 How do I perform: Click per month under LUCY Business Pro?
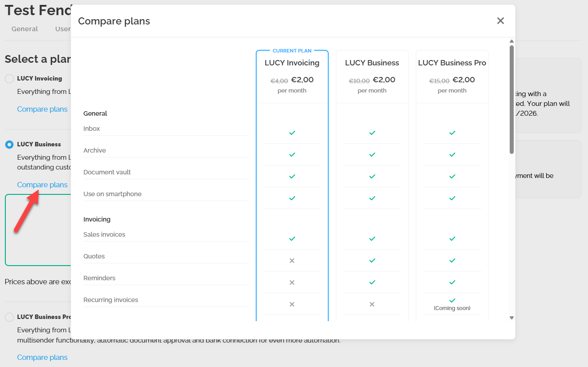pyautogui.click(x=452, y=90)
